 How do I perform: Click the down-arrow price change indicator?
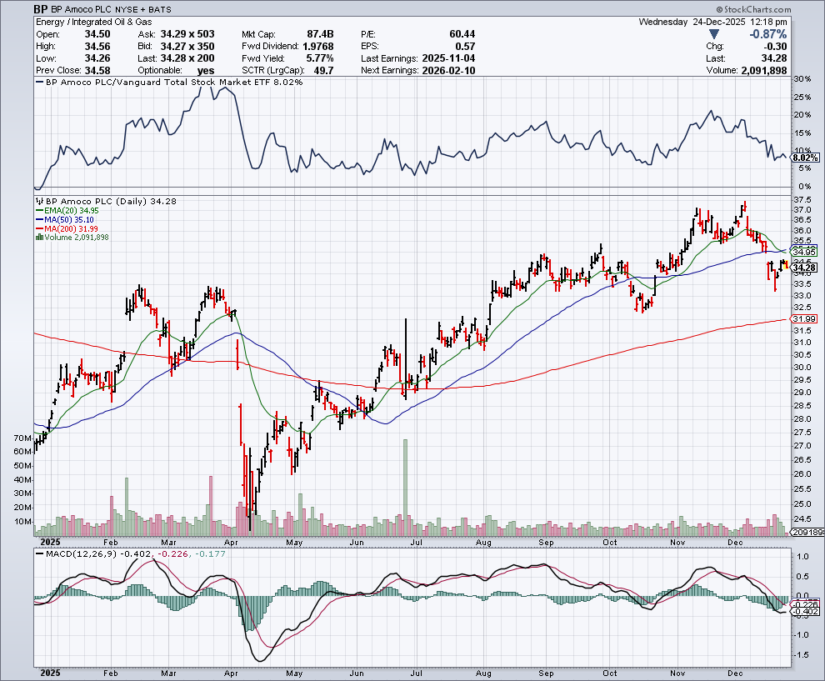(x=712, y=34)
